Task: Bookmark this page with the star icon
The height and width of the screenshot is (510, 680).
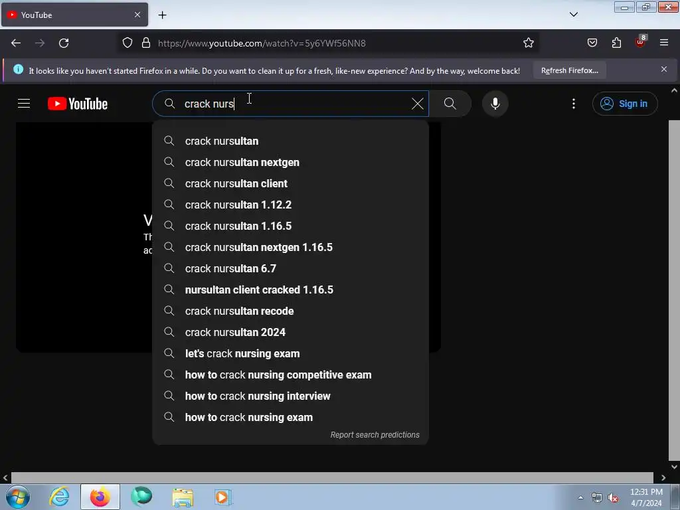Action: (528, 43)
